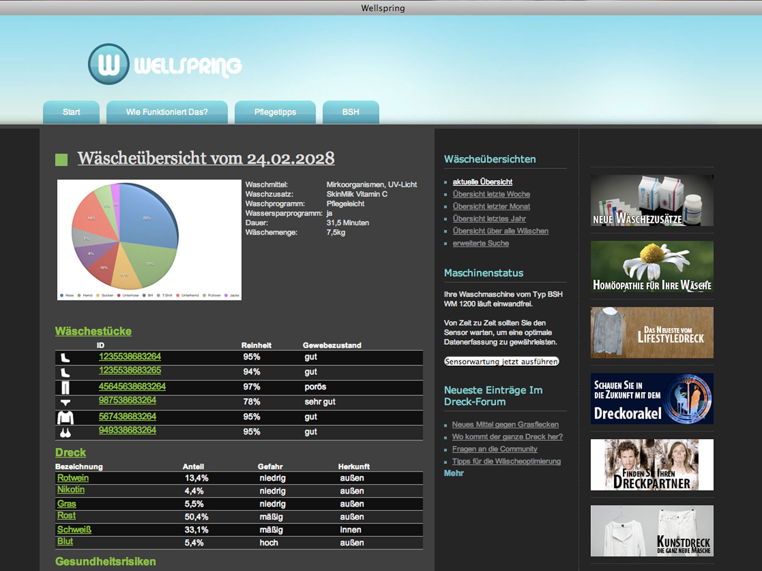
Task: Click the sock icon for item 1235538683265
Action: click(x=65, y=373)
